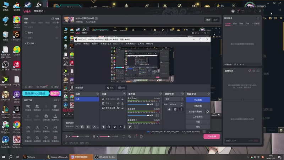Click 停止直播 button in OBS
The width and height of the screenshot is (284, 160).
tap(198, 100)
